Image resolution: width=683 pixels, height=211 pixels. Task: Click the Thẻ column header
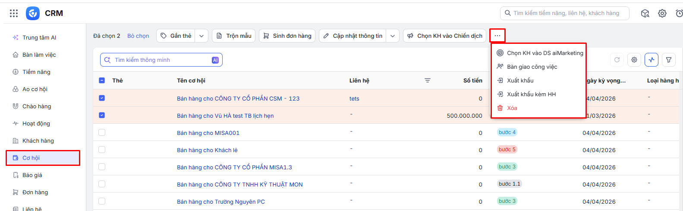point(117,80)
